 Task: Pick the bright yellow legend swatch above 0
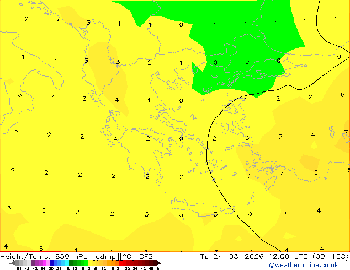click(x=91, y=263)
